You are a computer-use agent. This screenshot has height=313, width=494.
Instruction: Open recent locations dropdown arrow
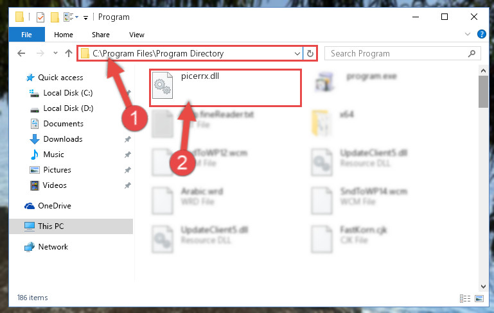tap(55, 53)
